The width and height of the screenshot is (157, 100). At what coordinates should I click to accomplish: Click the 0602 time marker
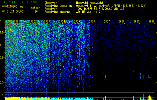click(x=32, y=21)
